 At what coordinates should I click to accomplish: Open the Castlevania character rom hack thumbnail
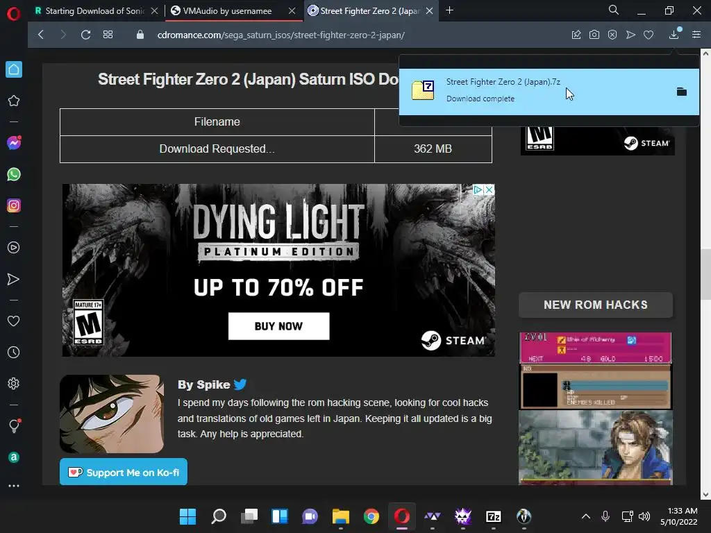click(595, 448)
